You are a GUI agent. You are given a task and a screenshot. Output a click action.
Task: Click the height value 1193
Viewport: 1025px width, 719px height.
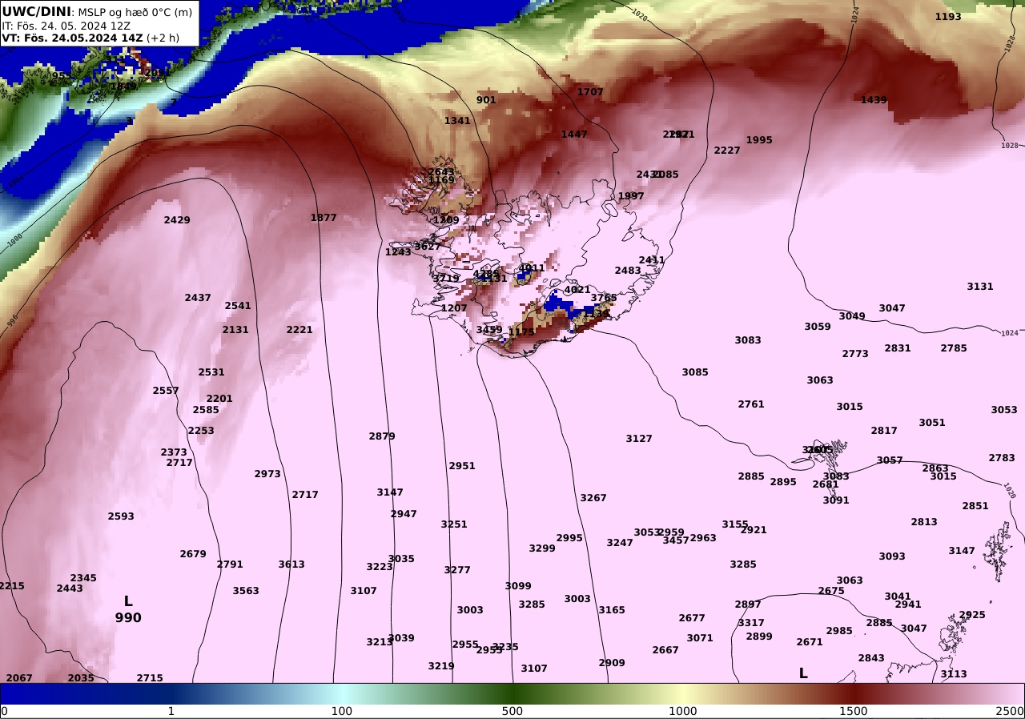[x=948, y=17]
